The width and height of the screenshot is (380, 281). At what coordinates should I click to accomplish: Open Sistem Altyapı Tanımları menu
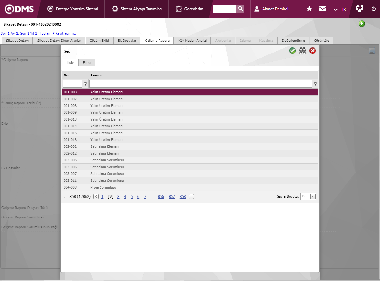point(137,9)
